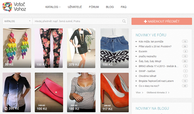This screenshot has height=114, width=194.
Task: Click the NOVINKY VE FÓRU heading
Action: point(151,35)
